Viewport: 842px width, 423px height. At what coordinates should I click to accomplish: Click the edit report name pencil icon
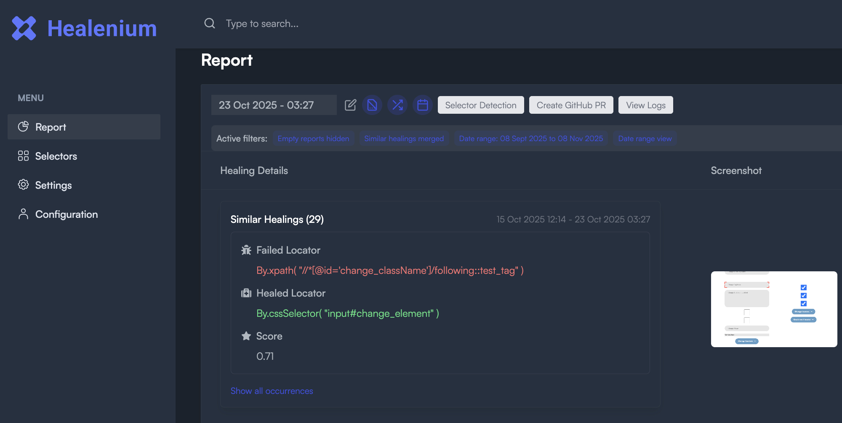click(x=350, y=105)
